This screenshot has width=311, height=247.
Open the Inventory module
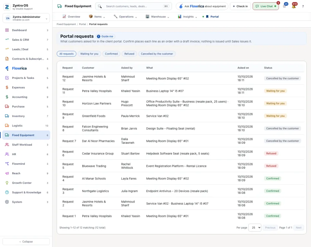[26, 116]
